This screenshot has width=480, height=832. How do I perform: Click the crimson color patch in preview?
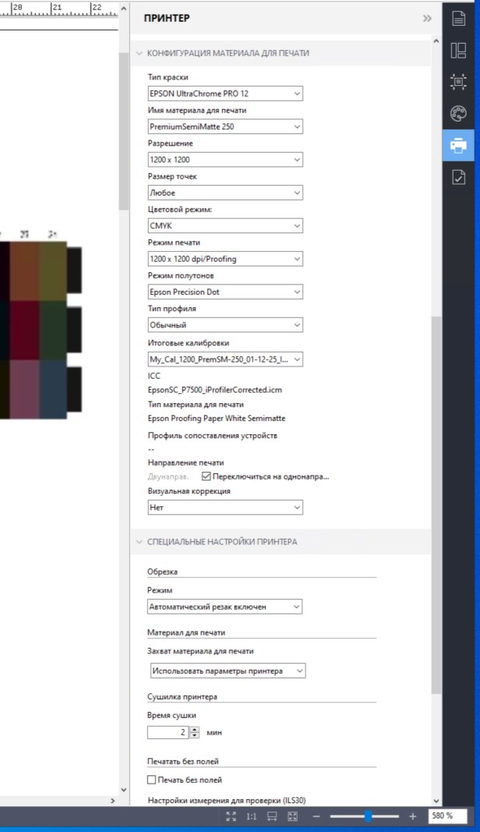tap(24, 330)
